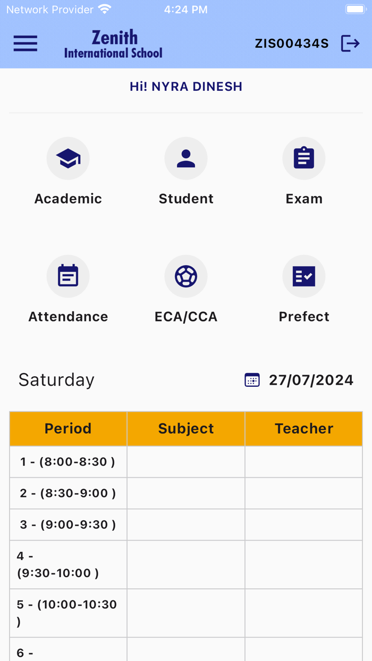Select period 1 timetable row
This screenshot has width=372, height=661.
pos(68,461)
